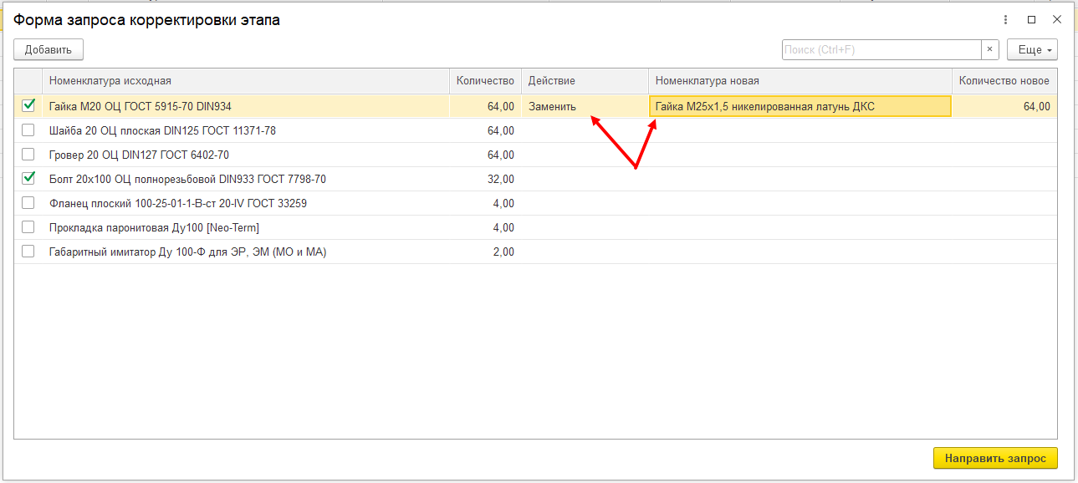This screenshot has width=1078, height=483.
Task: Select the Фланец плоский 100-25-01-1-В row
Action: click(x=535, y=203)
